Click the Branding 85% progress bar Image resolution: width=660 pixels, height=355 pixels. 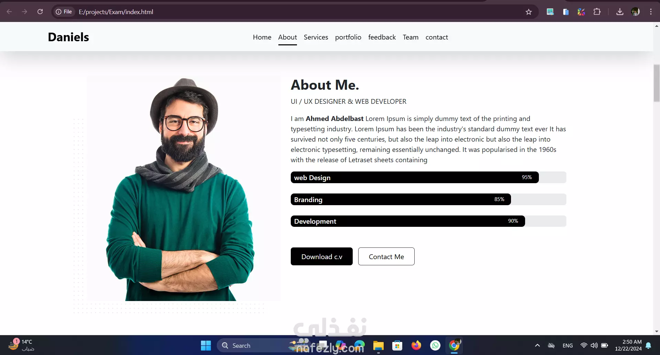pyautogui.click(x=401, y=199)
